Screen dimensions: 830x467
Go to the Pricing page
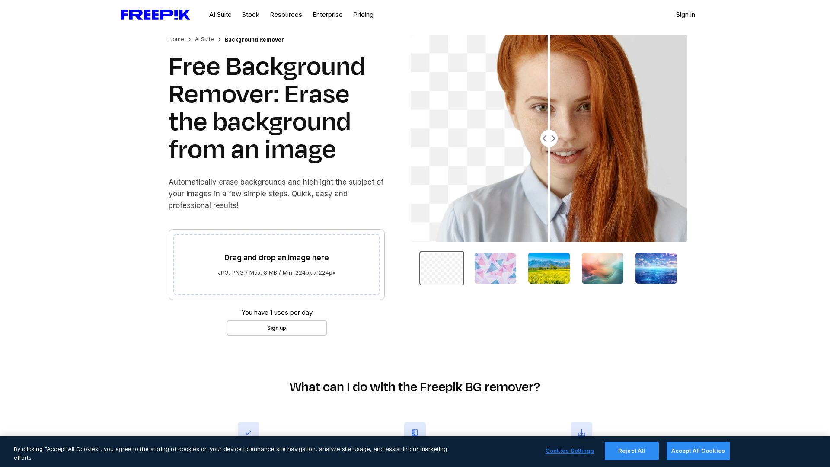tap(363, 14)
